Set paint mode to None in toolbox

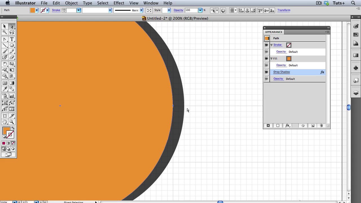coord(13,143)
